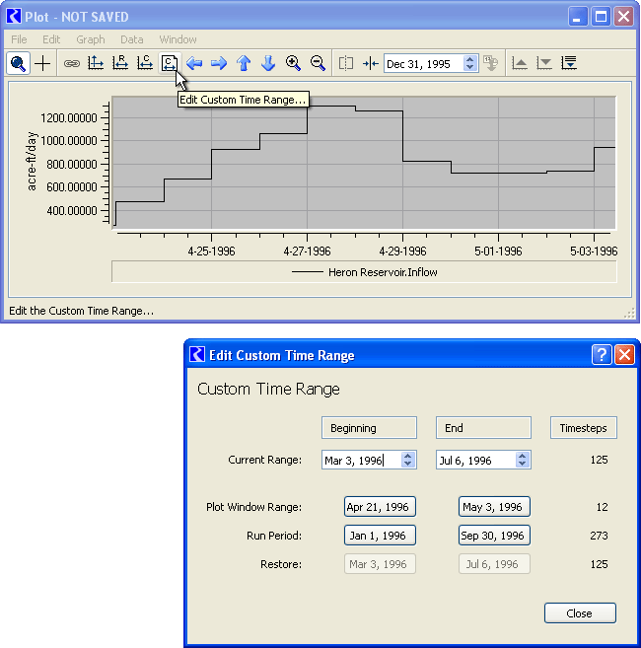Decrement Current Range beginning date

pyautogui.click(x=408, y=464)
